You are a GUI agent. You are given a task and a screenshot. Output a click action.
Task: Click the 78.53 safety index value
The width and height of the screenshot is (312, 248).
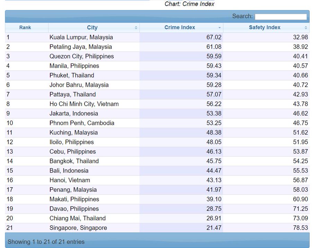pos(300,228)
